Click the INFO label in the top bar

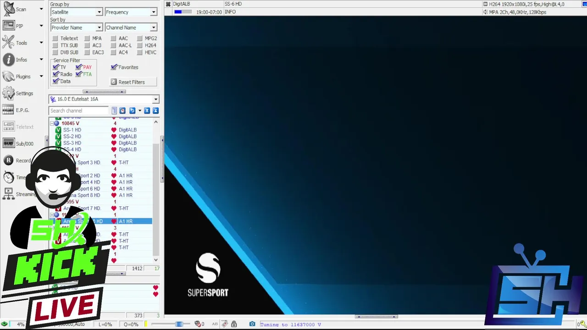(230, 12)
